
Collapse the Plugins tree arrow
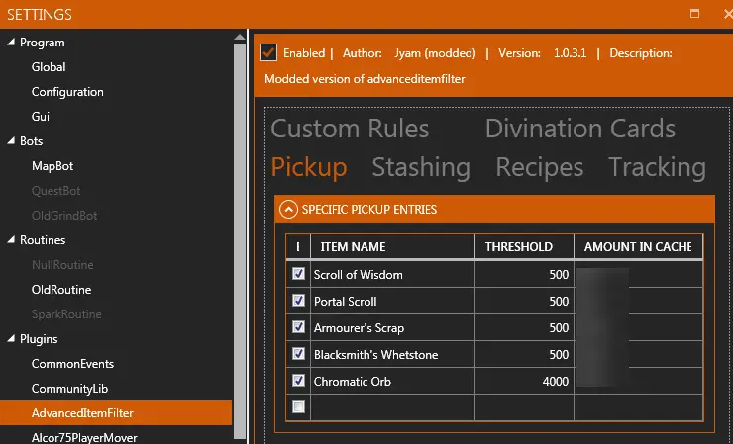[11, 339]
